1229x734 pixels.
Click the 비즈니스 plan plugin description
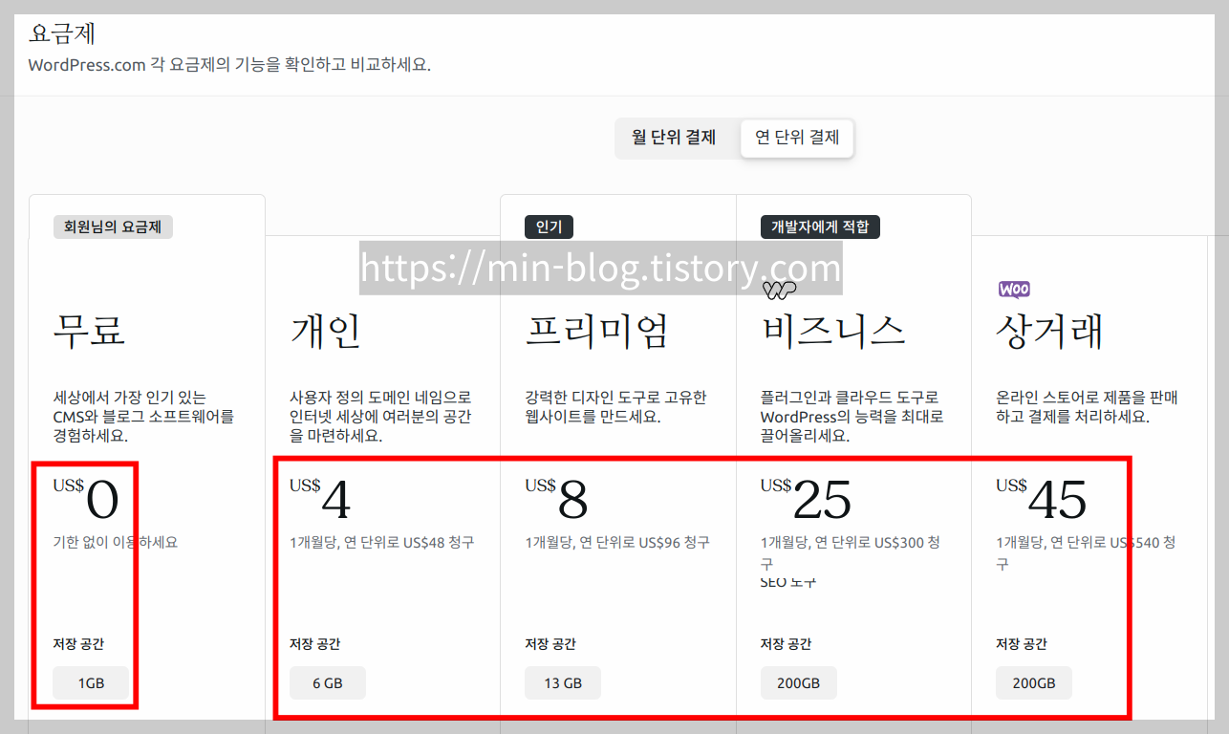852,416
